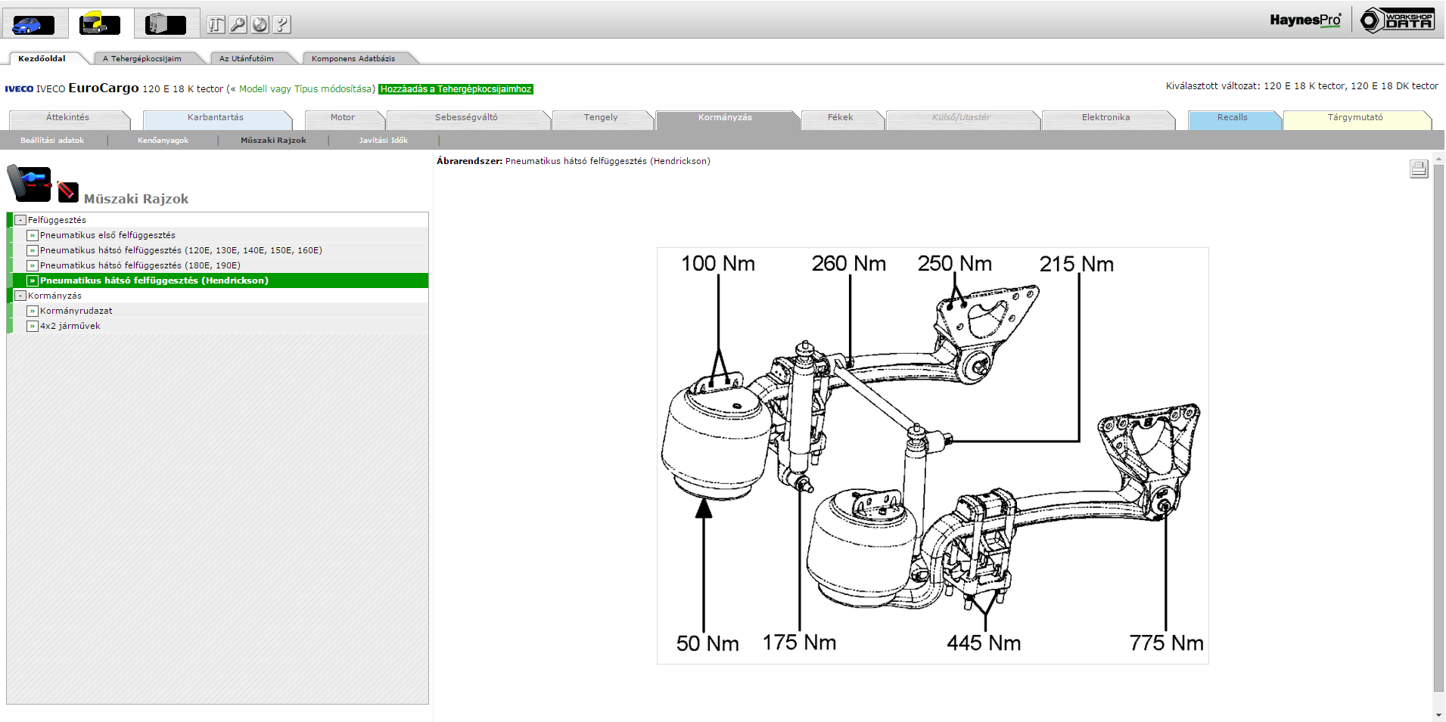Screen dimensions: 1446x722
Task: Click the hammer tools icon in toolbar
Action: tap(216, 25)
